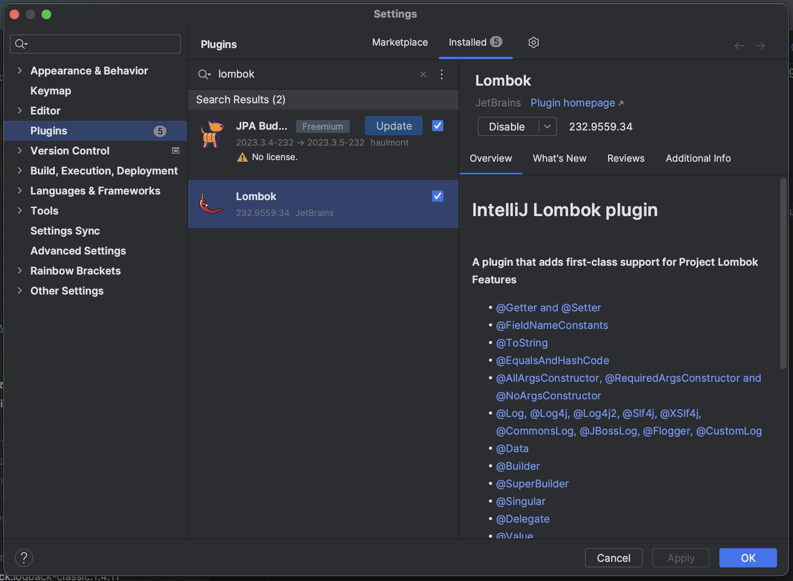The image size is (793, 581).
Task: Open the @SuperBuilder link
Action: (x=532, y=484)
